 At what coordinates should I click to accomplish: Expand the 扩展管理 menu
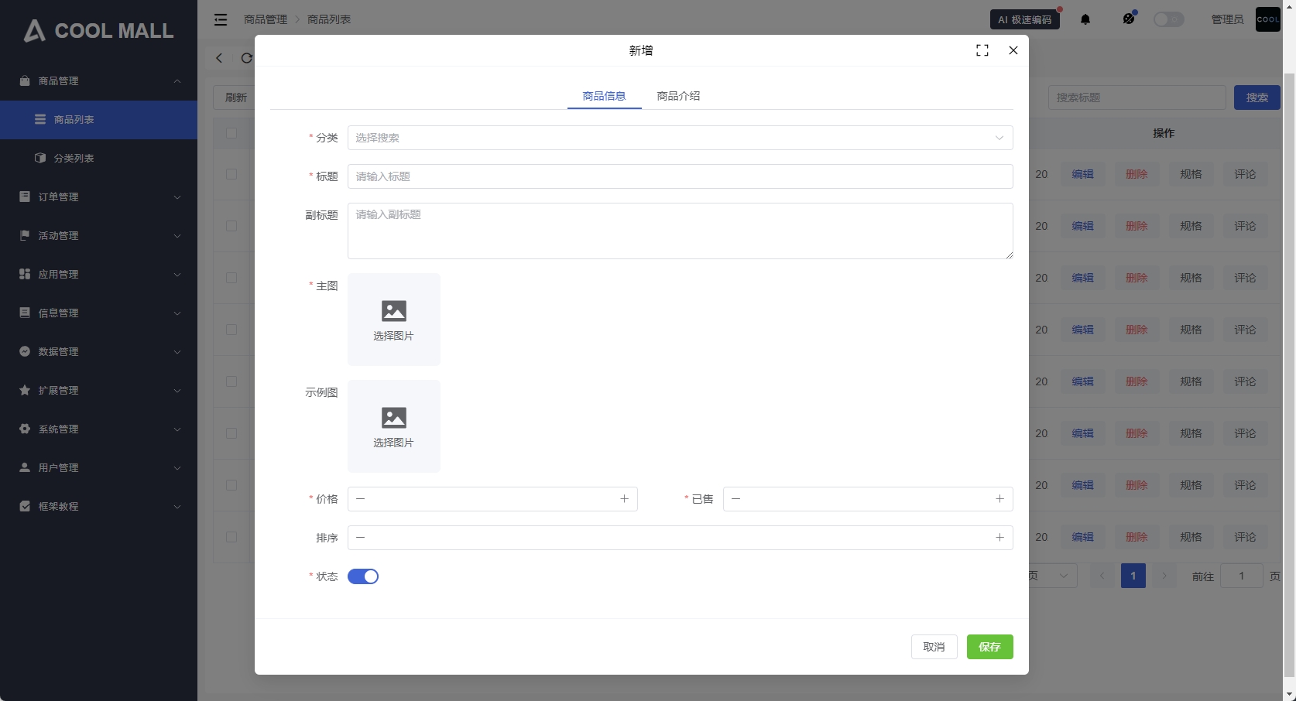[98, 391]
